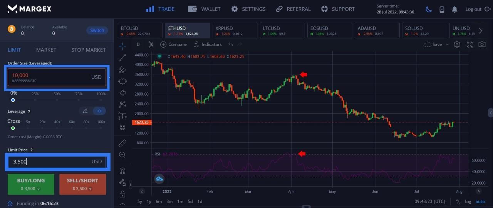Viewport: 493px width, 208px height.
Task: Take chart snapshot with camera icon
Action: pyautogui.click(x=482, y=45)
